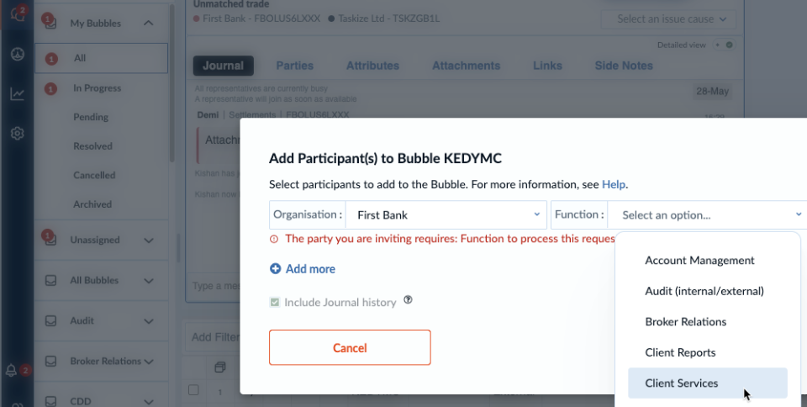Click the plus icon beside Add more
807x407 pixels.
(x=276, y=268)
